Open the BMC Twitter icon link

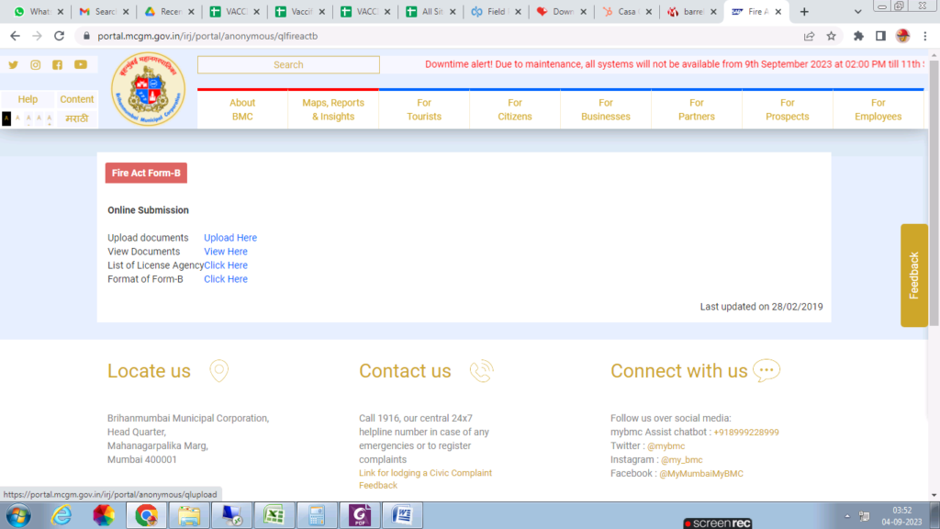13,65
